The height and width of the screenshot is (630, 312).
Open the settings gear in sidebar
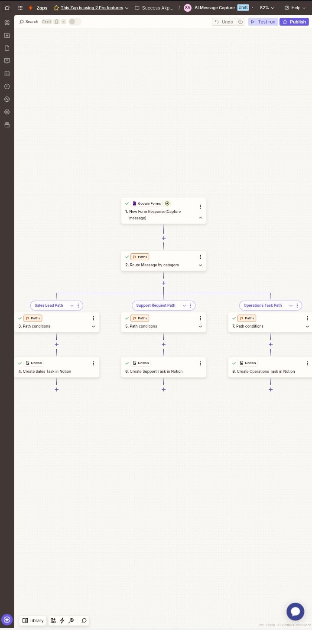tap(7, 112)
